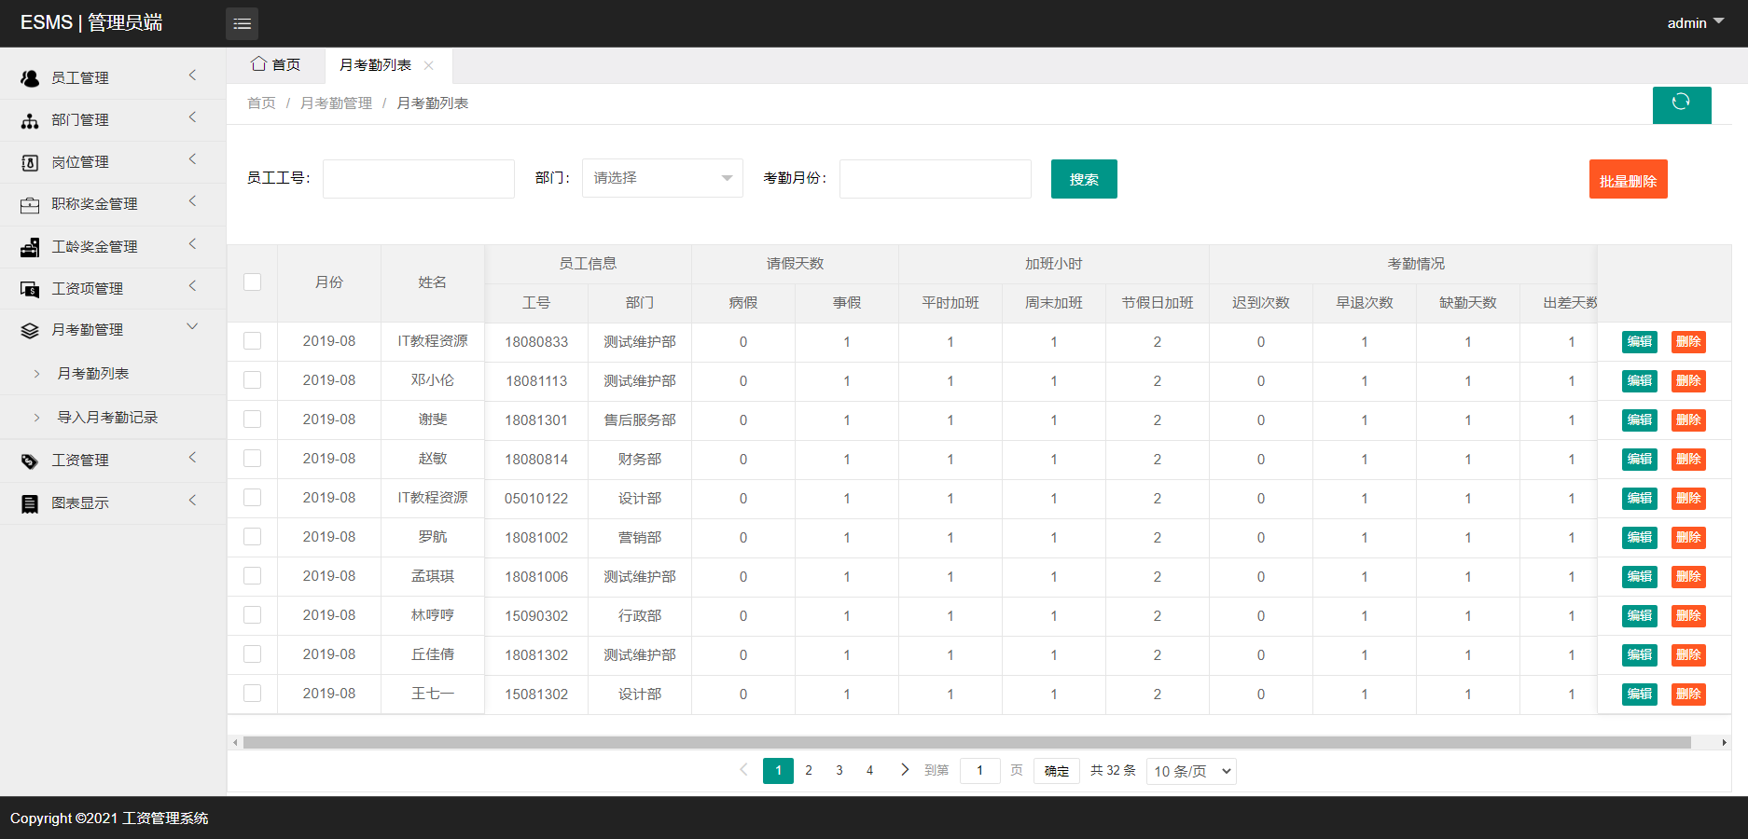Viewport: 1748px width, 839px height.
Task: Check the row for 谢斐
Action: (252, 419)
